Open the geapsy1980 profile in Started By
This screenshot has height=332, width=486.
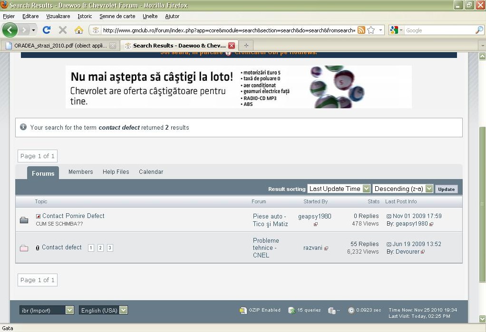[315, 216]
